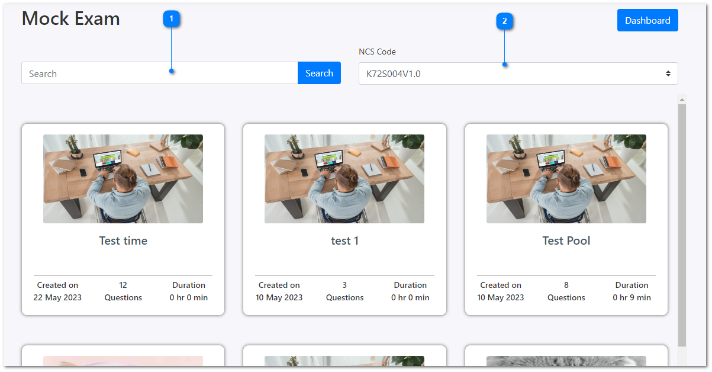Viewport: 712px width, 372px height.
Task: Click the test 1 card title
Action: 344,240
